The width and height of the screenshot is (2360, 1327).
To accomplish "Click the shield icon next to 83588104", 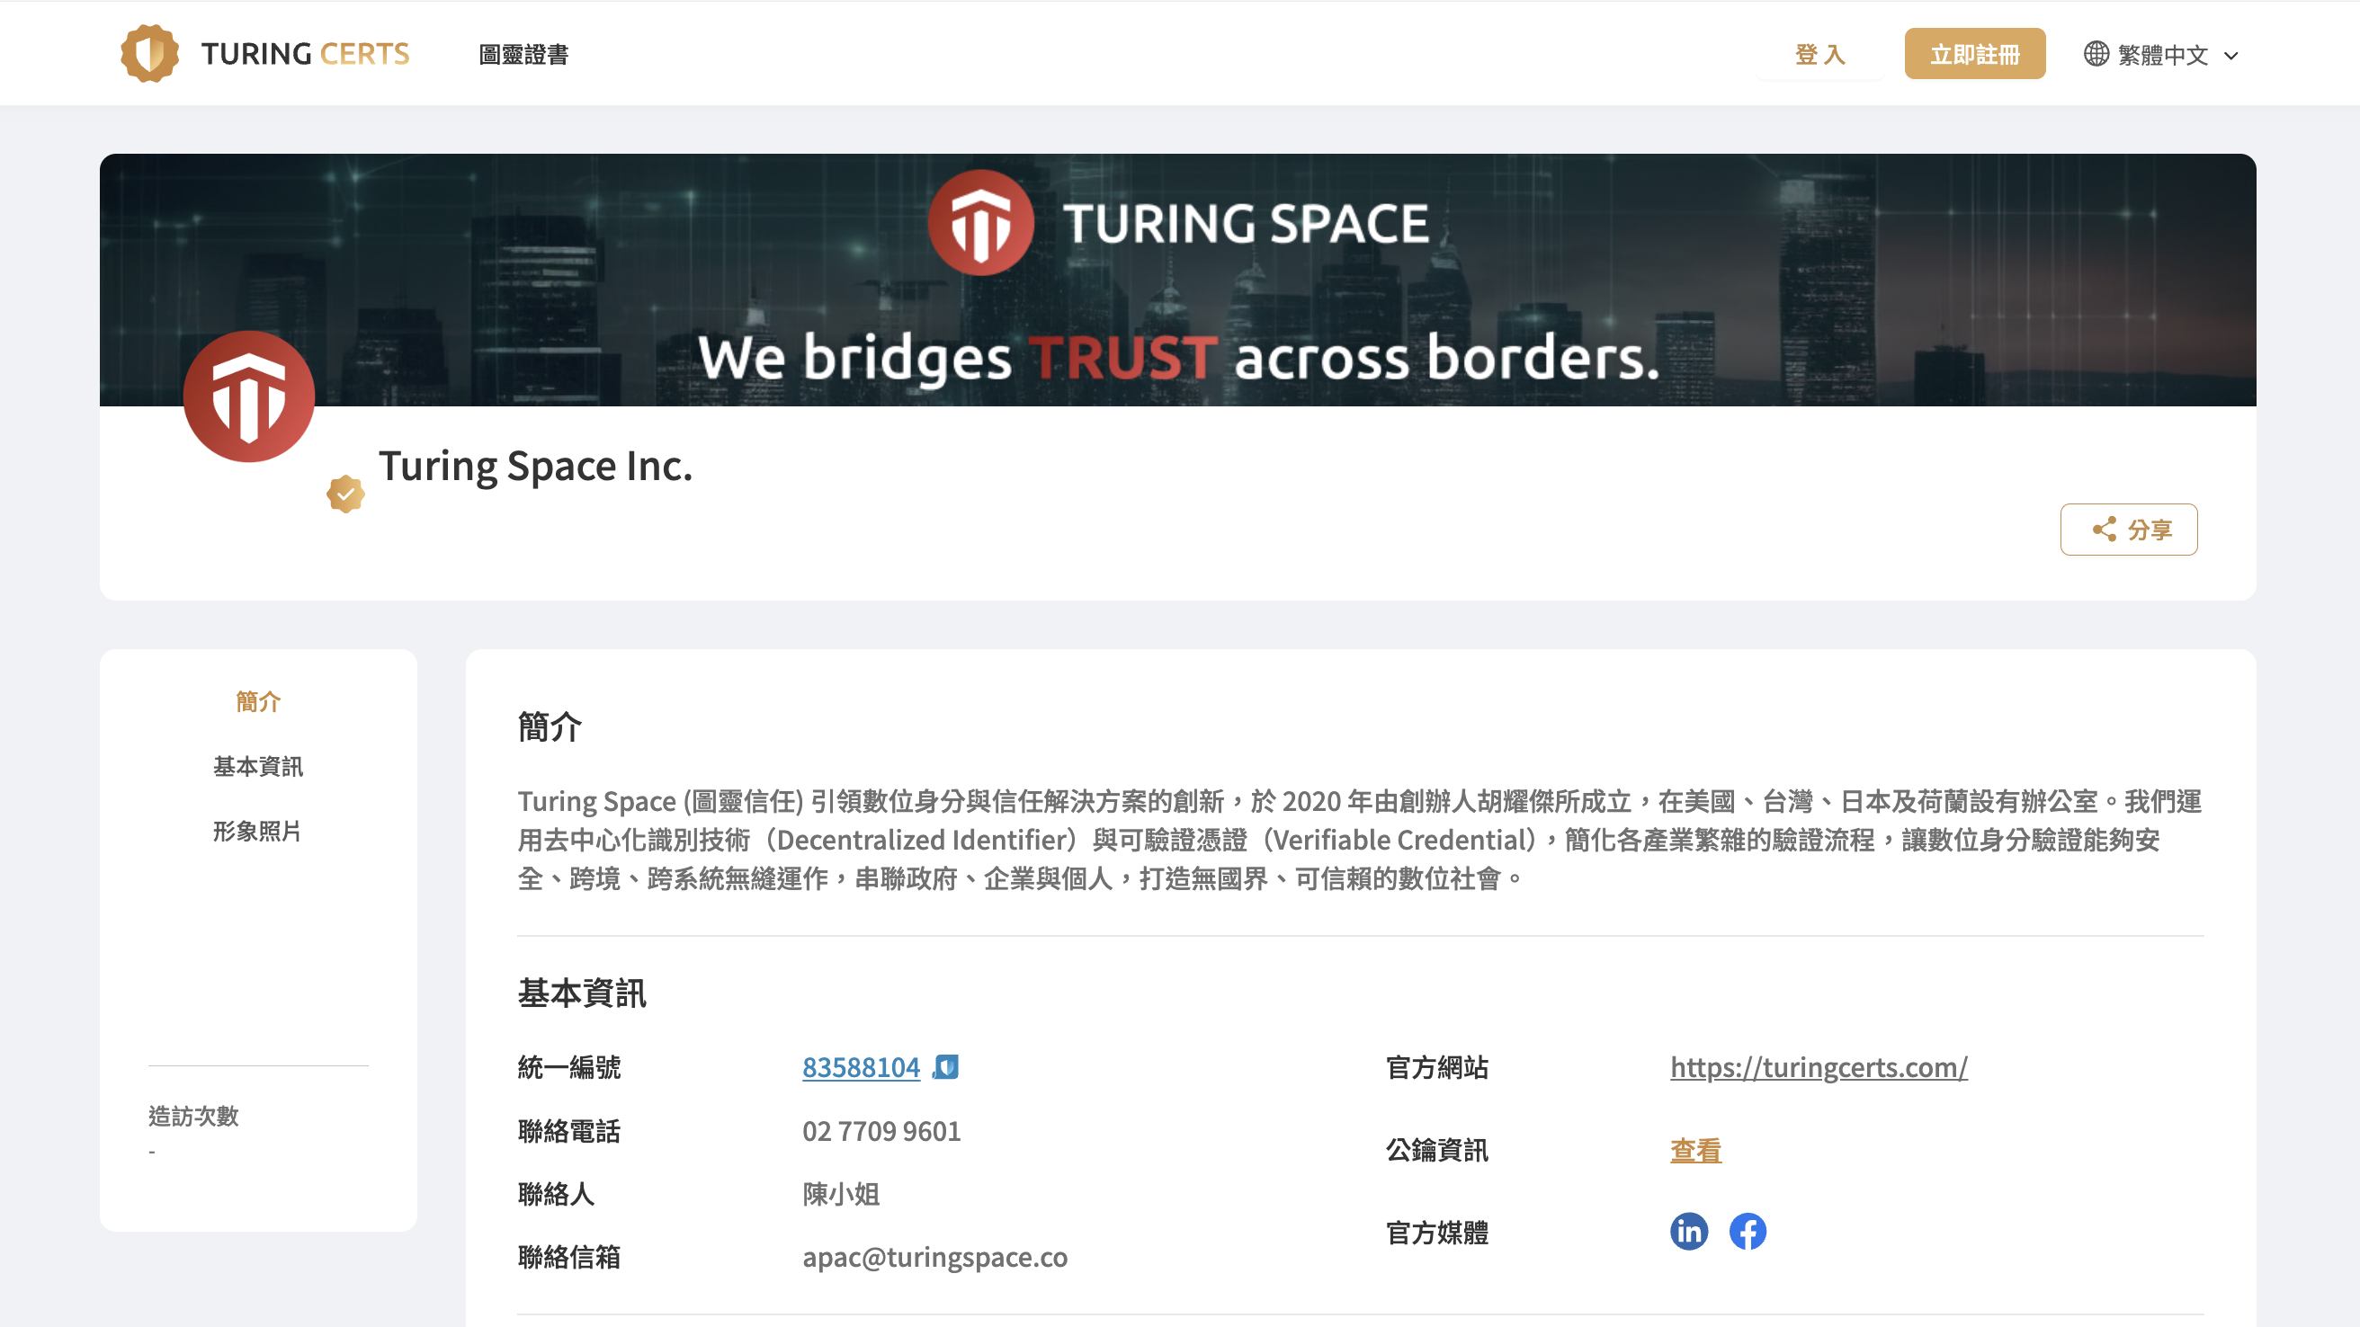I will click(946, 1067).
